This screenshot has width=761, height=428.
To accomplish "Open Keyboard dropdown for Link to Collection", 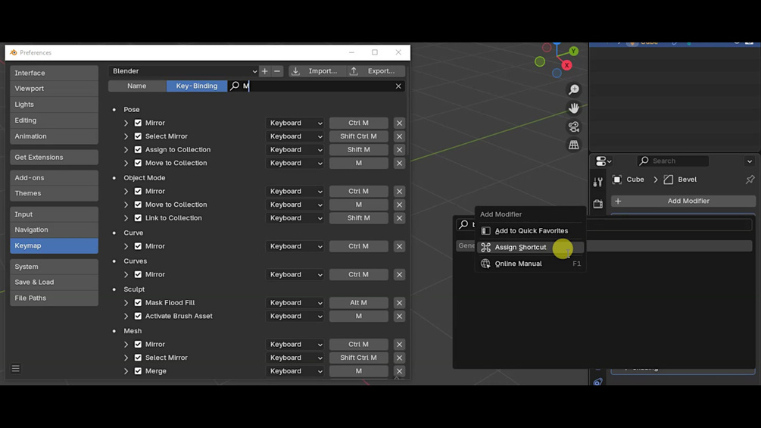I will [295, 218].
